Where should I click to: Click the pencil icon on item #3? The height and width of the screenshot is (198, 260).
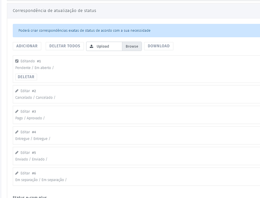point(17,111)
